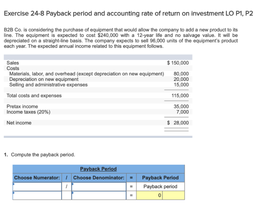Viewport: 259px width, 215px height.
Task: Click the equals sign beside the 0 cell
Action: 131,195
